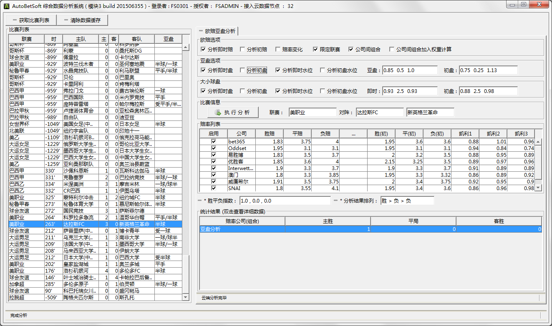
Task: Disable the bet365 row enable checkbox
Action: (214, 142)
